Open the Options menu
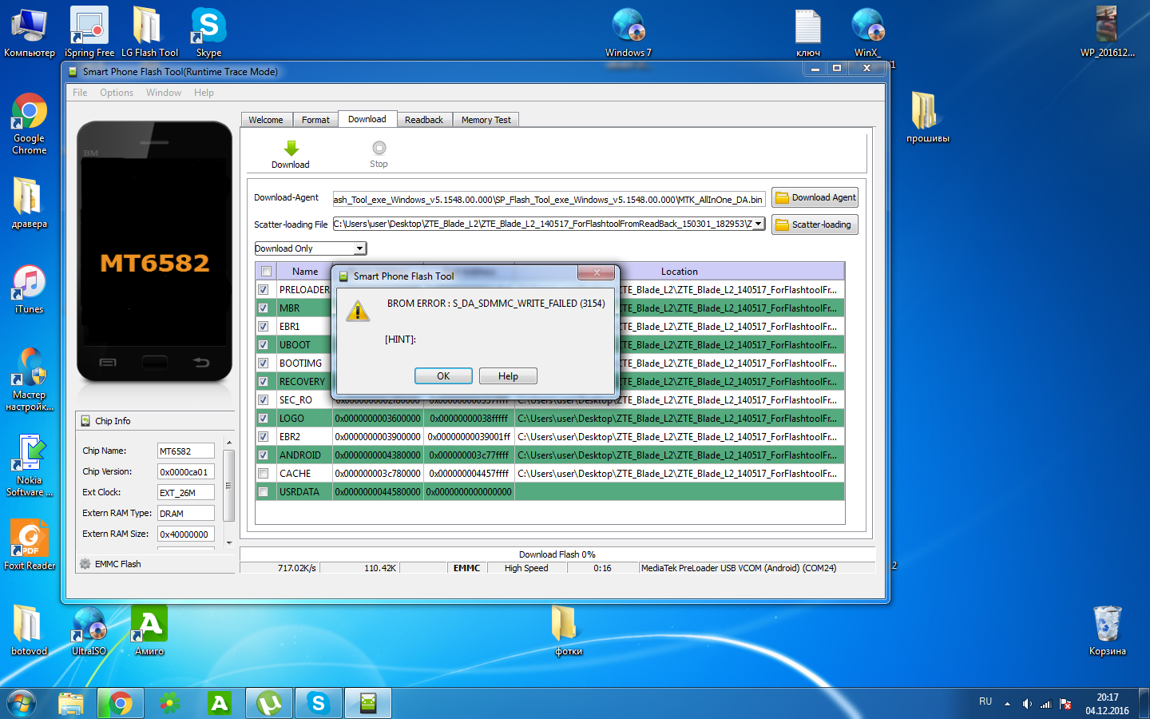 pyautogui.click(x=117, y=93)
